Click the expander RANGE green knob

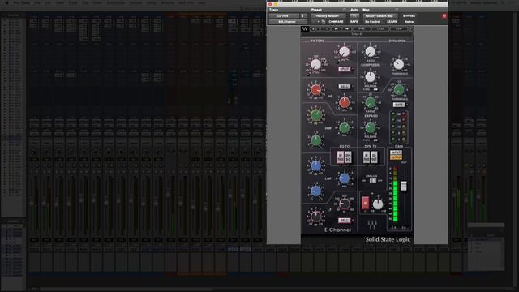tap(370, 102)
